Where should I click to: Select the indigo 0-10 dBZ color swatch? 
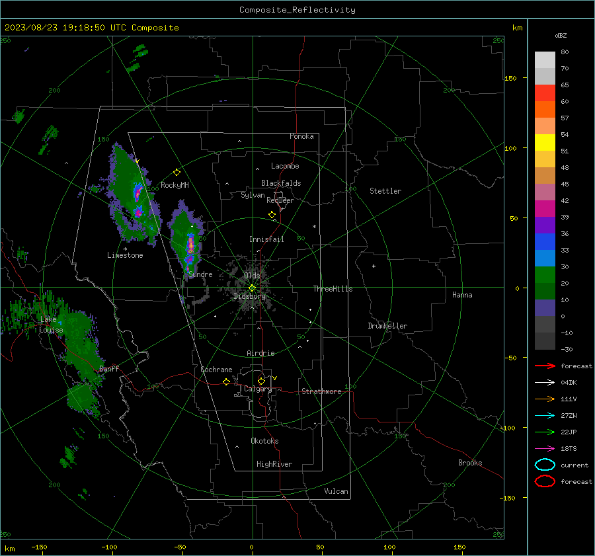tap(545, 308)
